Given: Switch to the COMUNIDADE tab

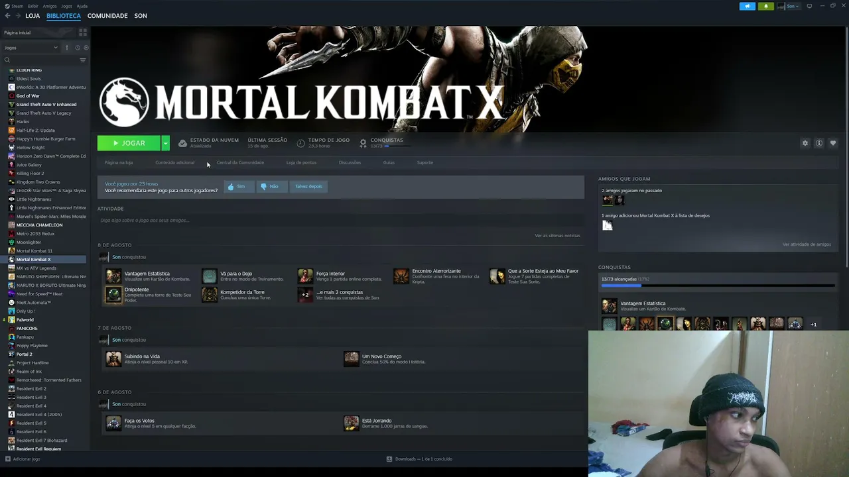Looking at the screenshot, I should click(107, 16).
